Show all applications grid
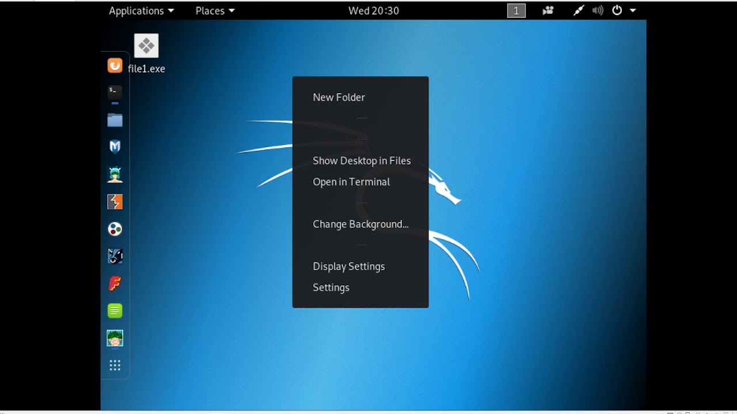The height and width of the screenshot is (414, 737). coord(115,366)
